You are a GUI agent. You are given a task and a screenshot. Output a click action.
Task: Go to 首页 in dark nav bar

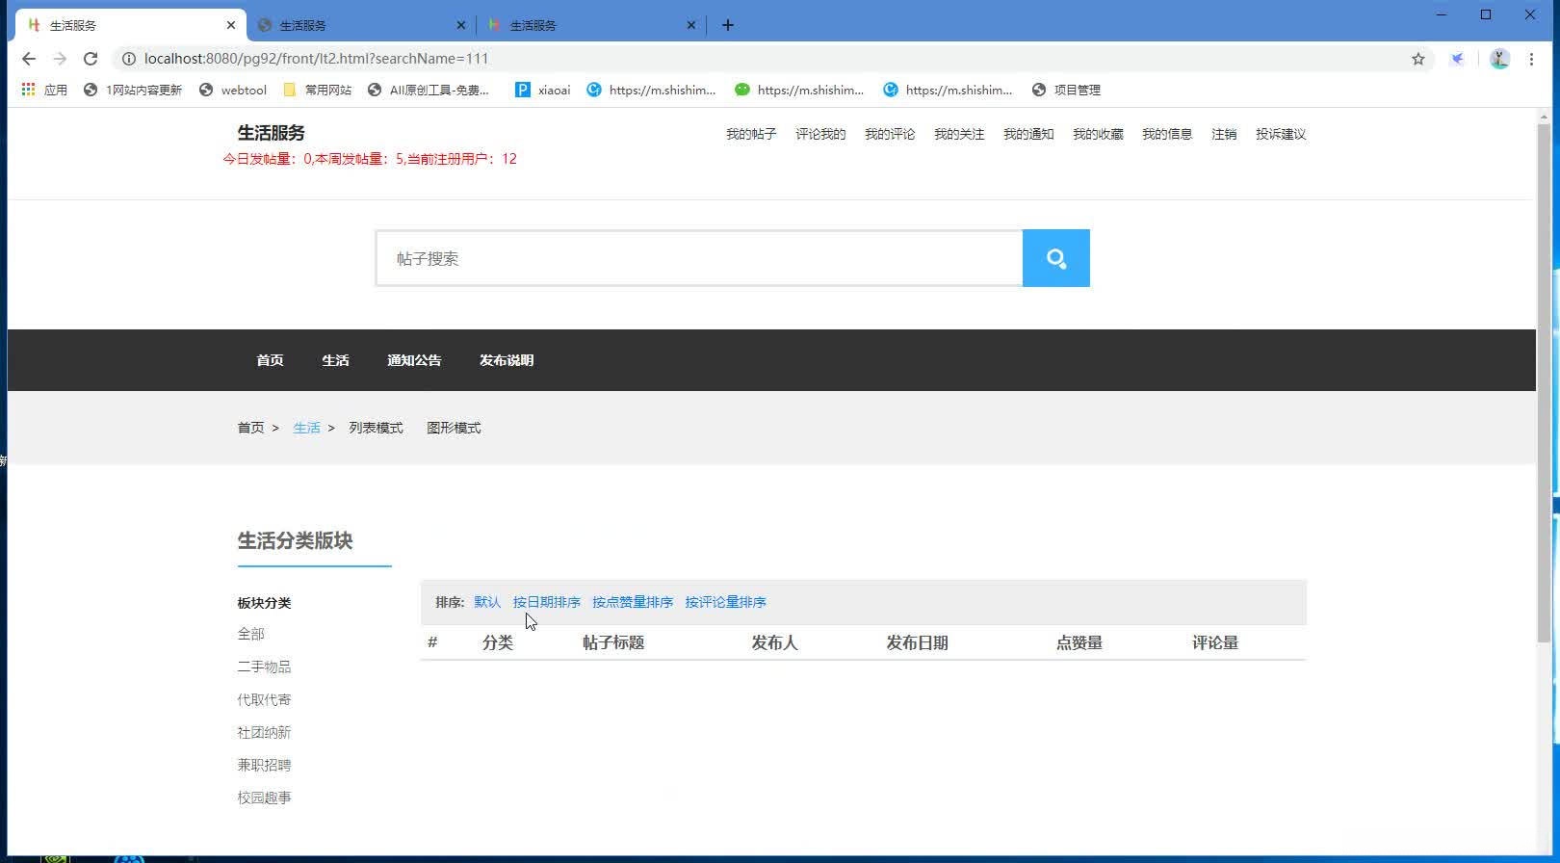pyautogui.click(x=270, y=360)
